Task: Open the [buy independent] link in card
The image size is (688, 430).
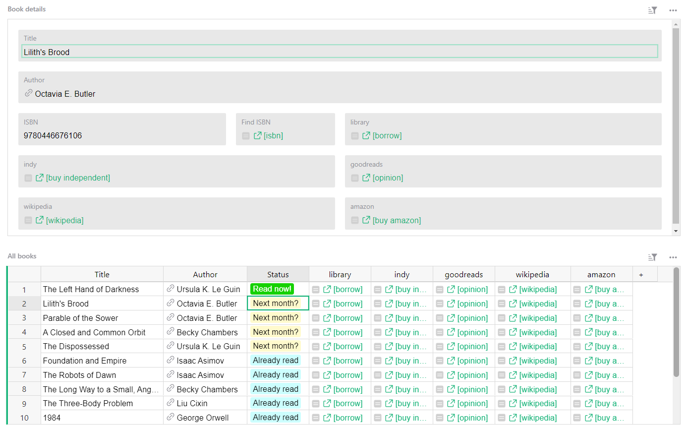Action: tap(78, 178)
